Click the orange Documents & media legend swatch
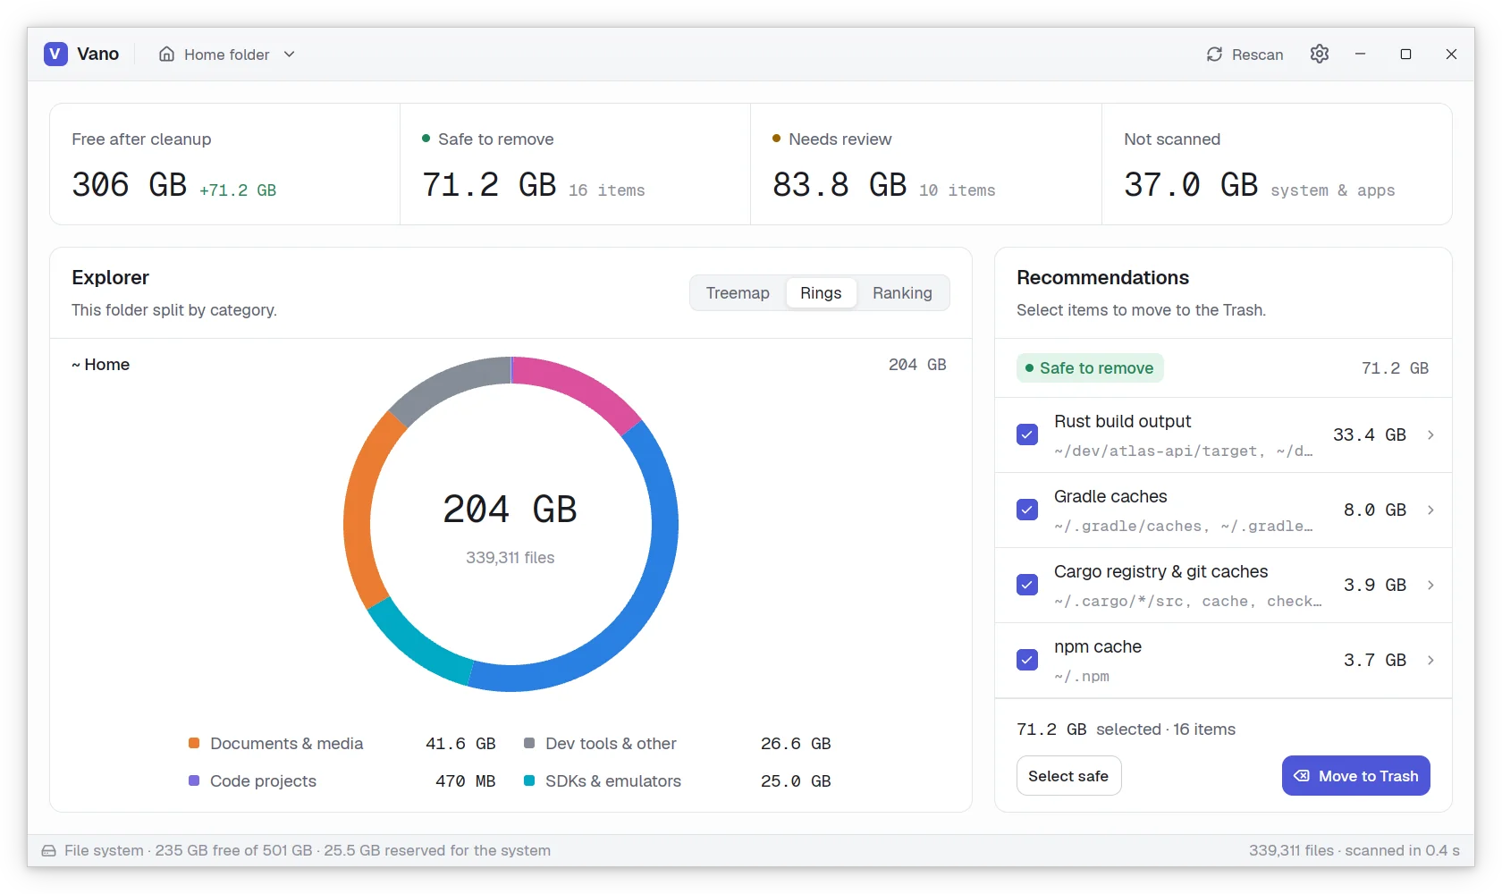1502x894 pixels. pyautogui.click(x=194, y=743)
